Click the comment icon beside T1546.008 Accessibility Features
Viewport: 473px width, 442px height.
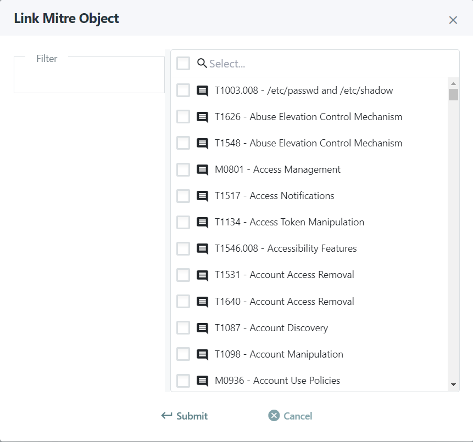pos(202,249)
